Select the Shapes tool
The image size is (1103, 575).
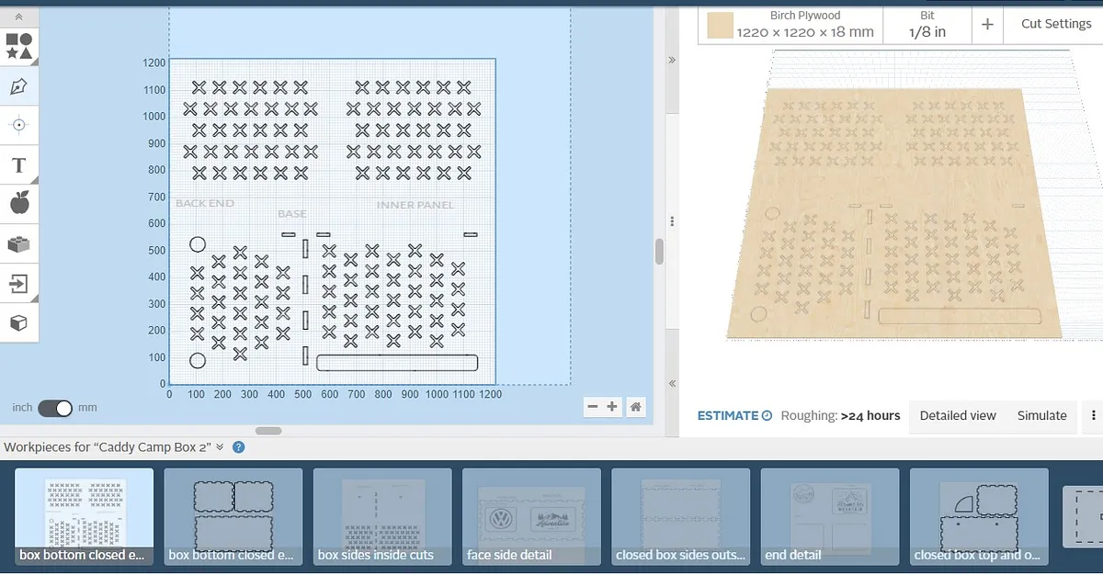pos(19,46)
